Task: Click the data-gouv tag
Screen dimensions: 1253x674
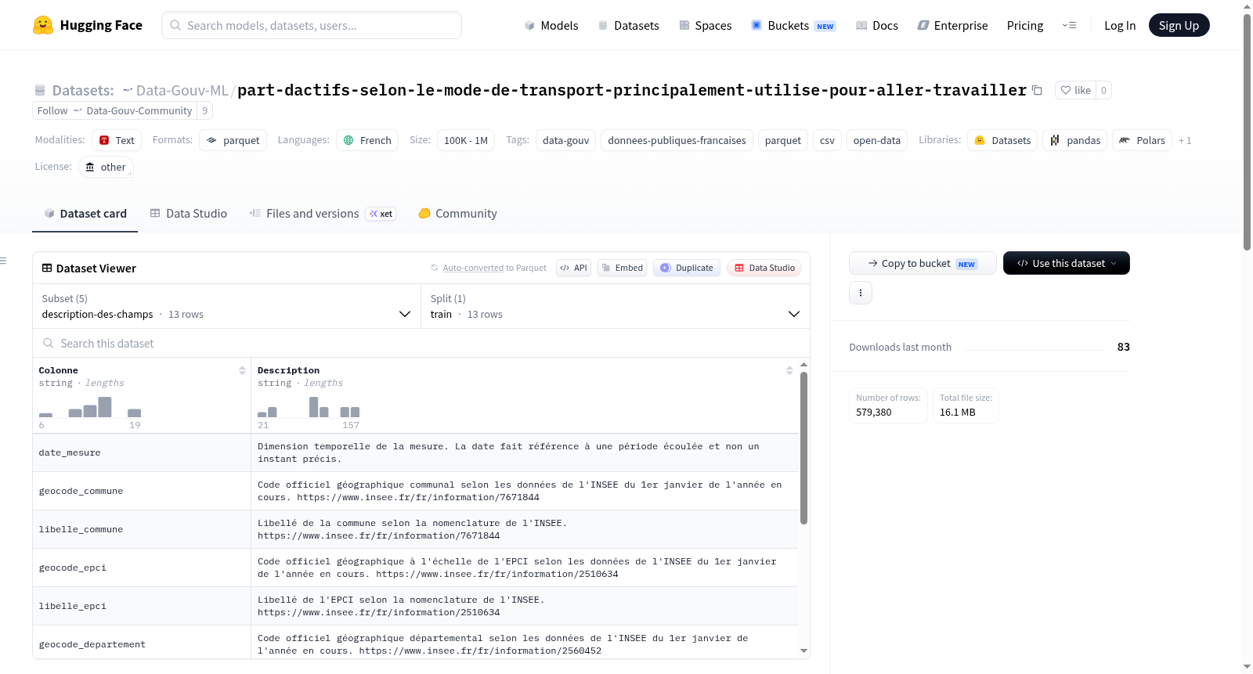Action: [565, 140]
